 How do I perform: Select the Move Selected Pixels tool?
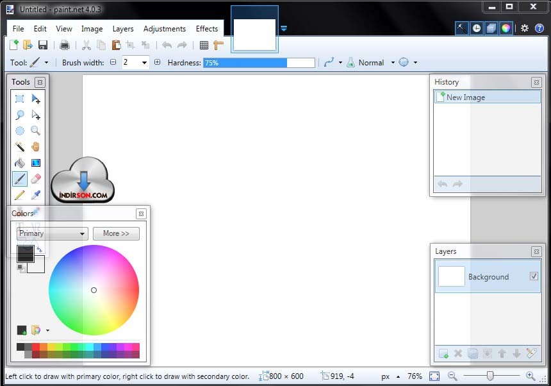(x=36, y=99)
